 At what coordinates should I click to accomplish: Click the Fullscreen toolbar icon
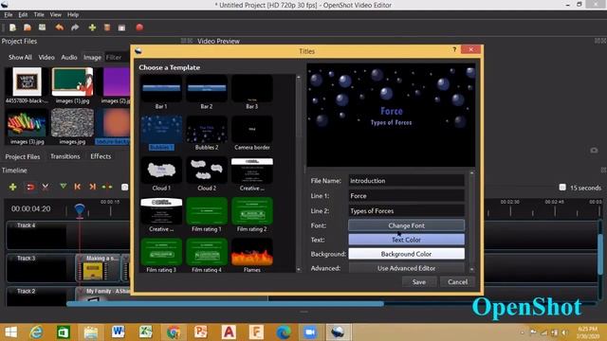(x=122, y=27)
